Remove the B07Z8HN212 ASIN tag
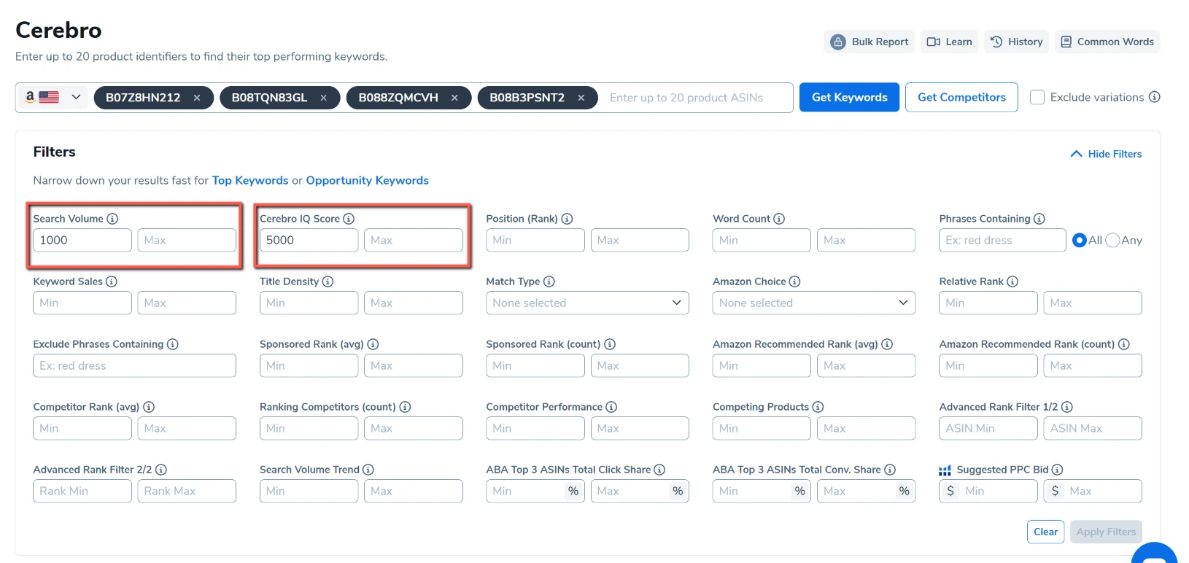Screen dimensions: 1189x563 [x=197, y=98]
